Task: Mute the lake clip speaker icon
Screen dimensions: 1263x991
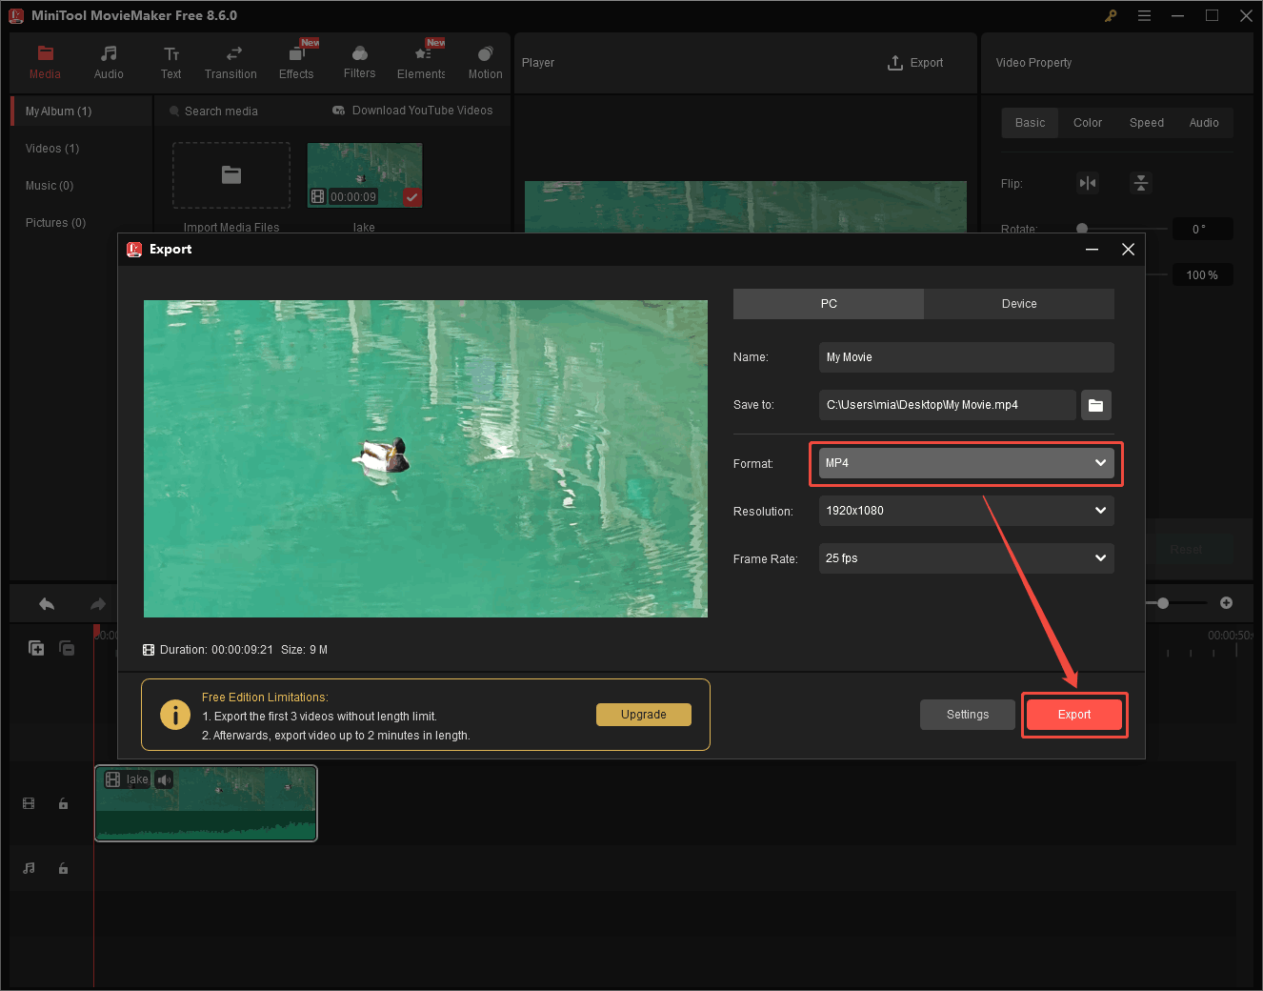Action: (x=165, y=779)
